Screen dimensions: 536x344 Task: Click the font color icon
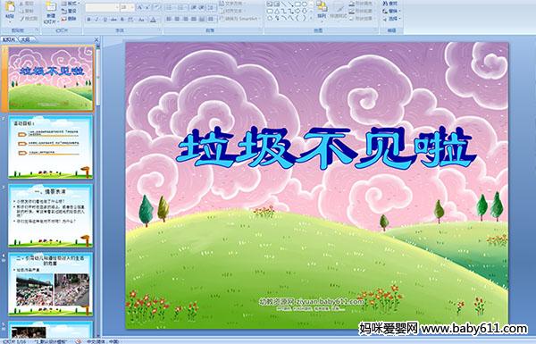(153, 20)
